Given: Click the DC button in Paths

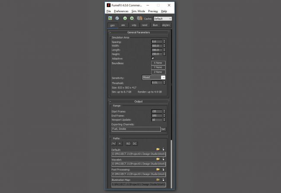Looking at the screenshot, I should (x=135, y=144).
